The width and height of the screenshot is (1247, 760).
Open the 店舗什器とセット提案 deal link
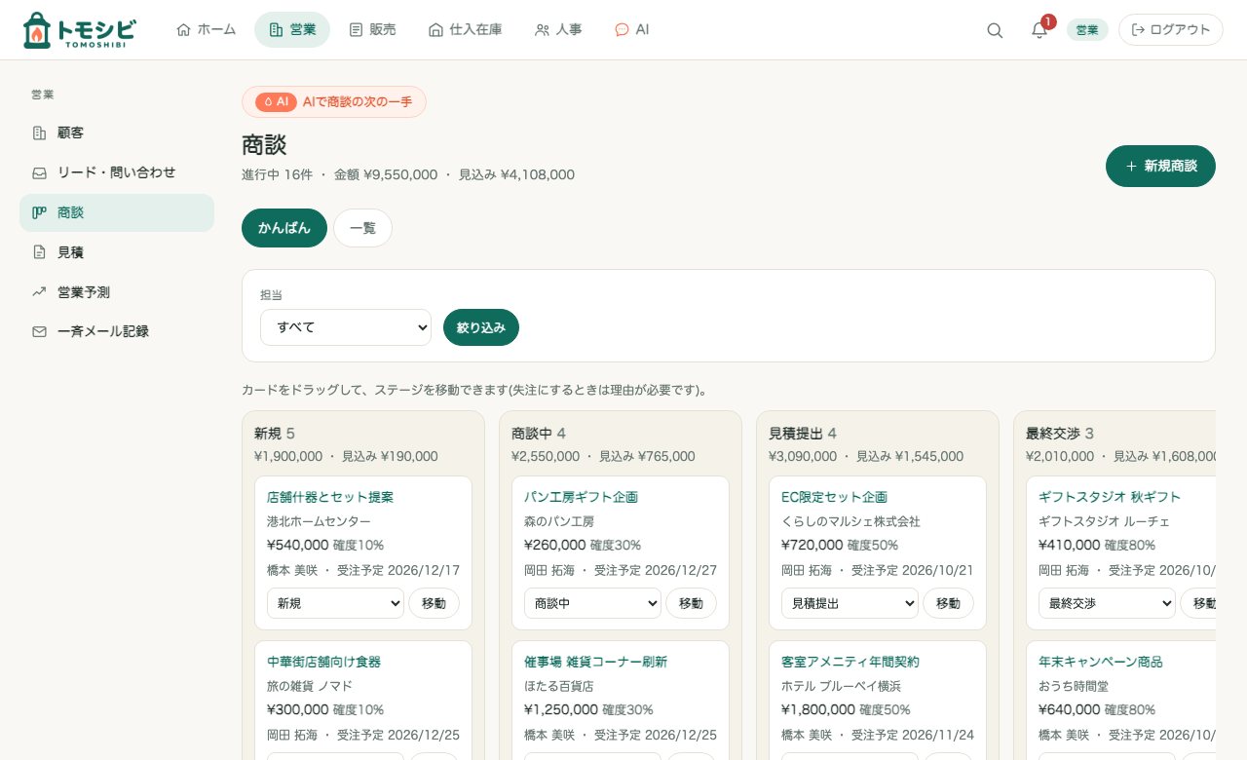click(330, 497)
